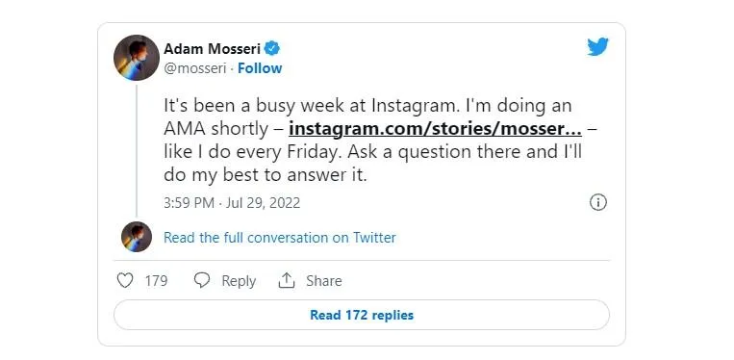This screenshot has width=734, height=360.
Task: Click the Reply text label
Action: coord(239,281)
